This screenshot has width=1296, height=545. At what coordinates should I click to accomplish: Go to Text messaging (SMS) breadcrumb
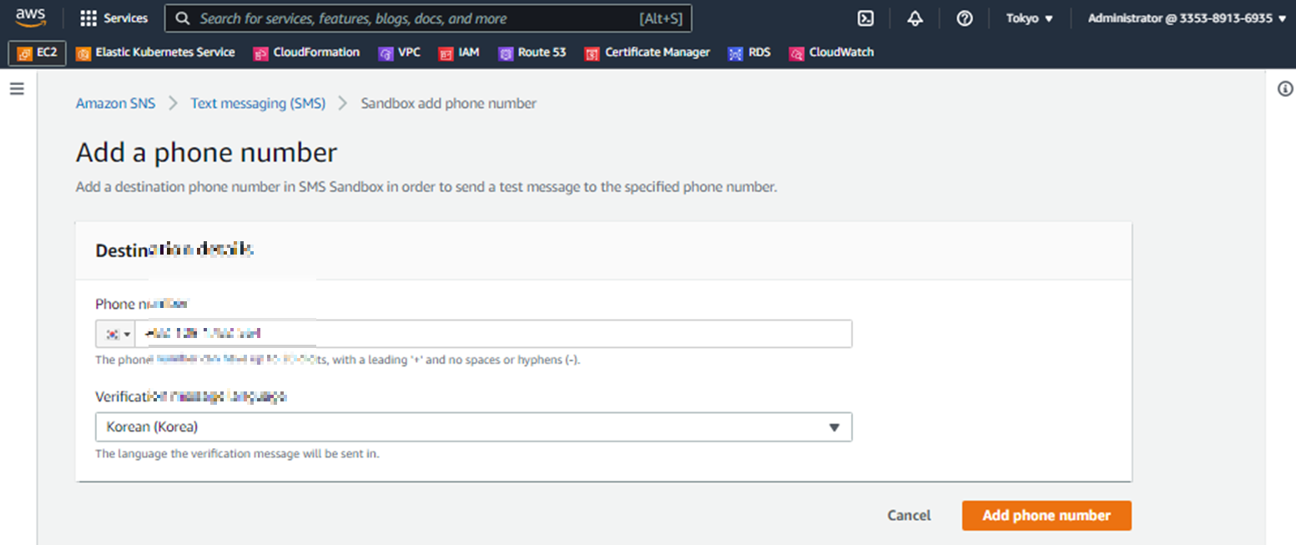258,103
